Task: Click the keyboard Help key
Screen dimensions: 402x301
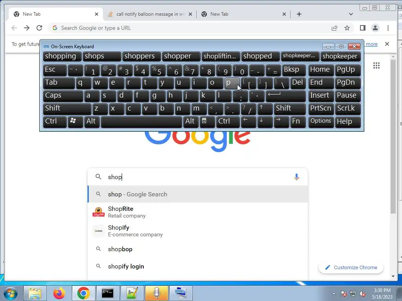Action: (x=348, y=122)
